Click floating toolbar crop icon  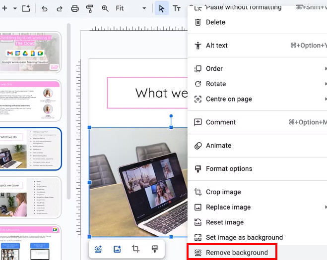136,249
